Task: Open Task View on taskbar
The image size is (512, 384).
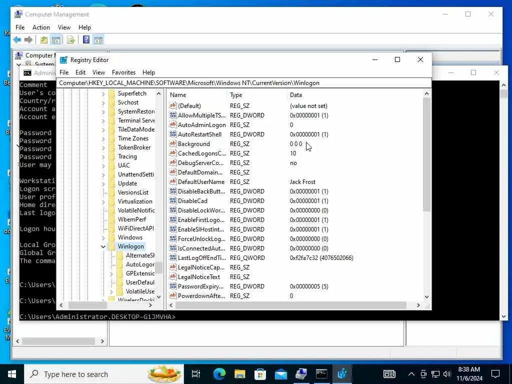Action: click(196, 374)
